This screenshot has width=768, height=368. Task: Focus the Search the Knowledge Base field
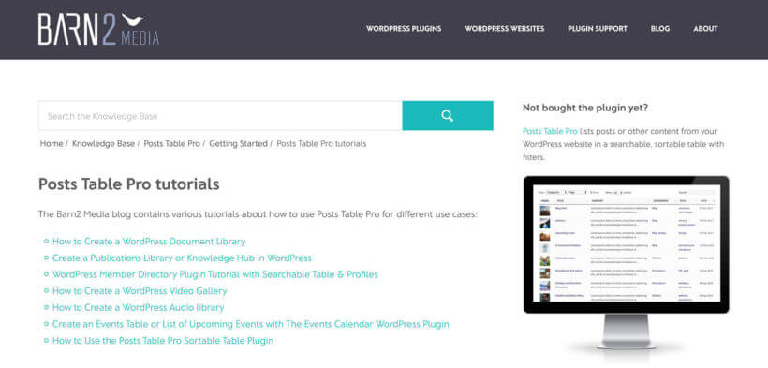[220, 116]
